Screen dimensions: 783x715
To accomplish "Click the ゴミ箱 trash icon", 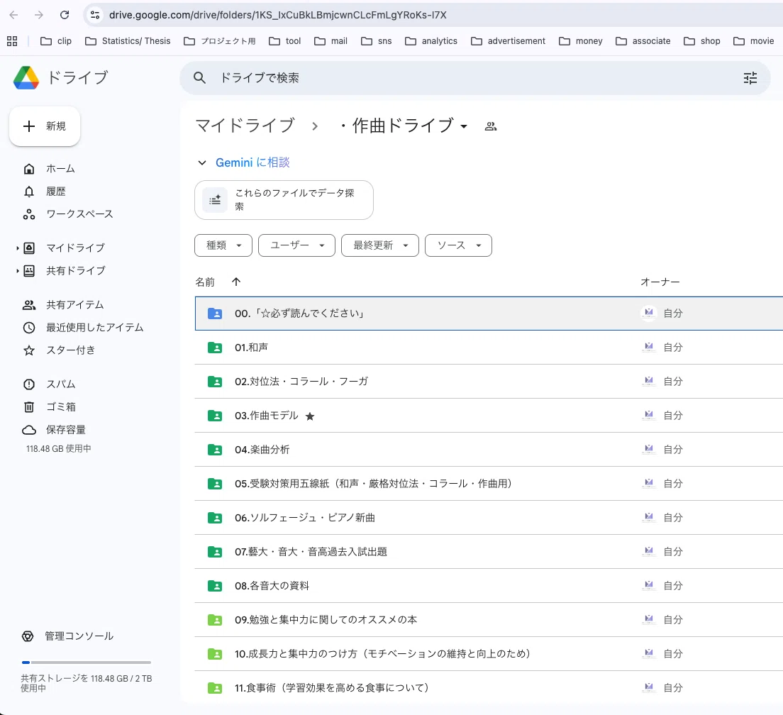I will (29, 407).
